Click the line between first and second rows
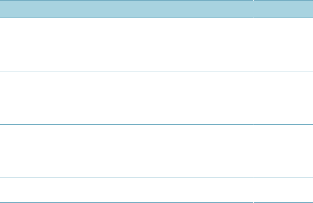The image size is (313, 203). coord(156,71)
